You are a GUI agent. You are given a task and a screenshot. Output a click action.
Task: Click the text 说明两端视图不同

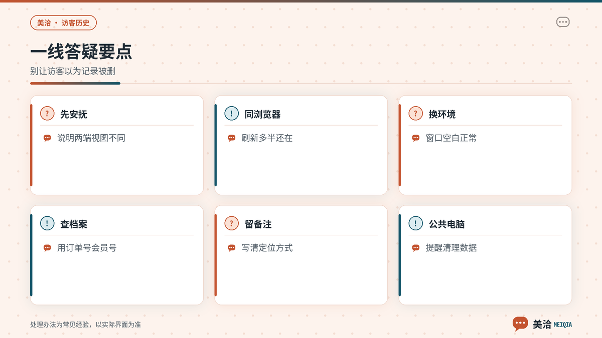click(x=91, y=138)
